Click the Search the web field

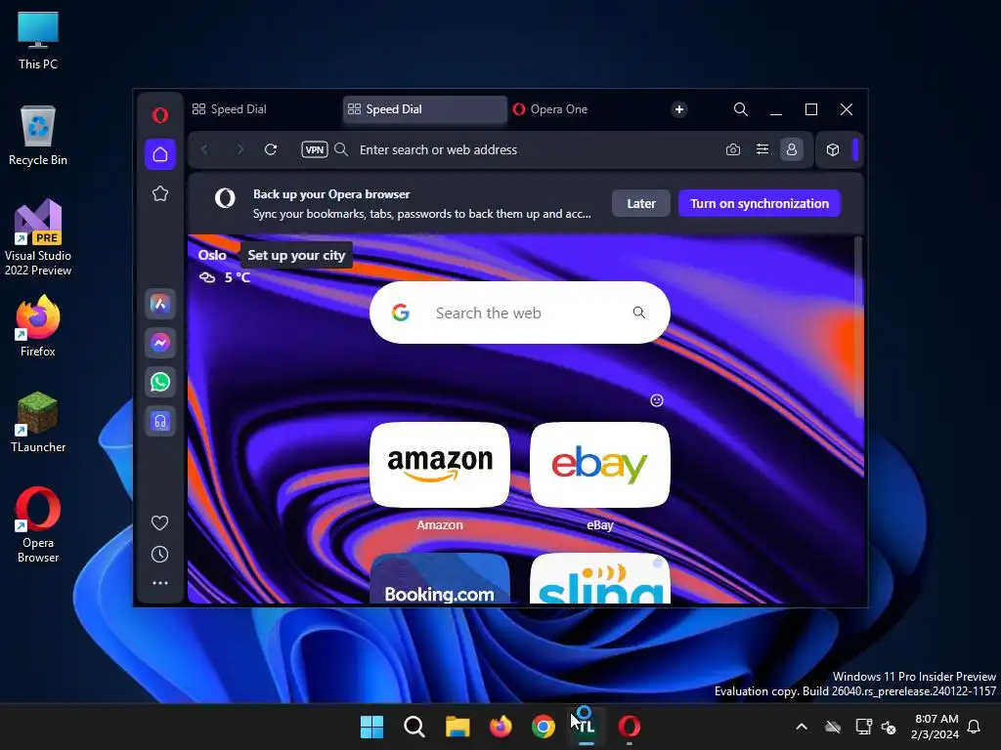click(520, 312)
